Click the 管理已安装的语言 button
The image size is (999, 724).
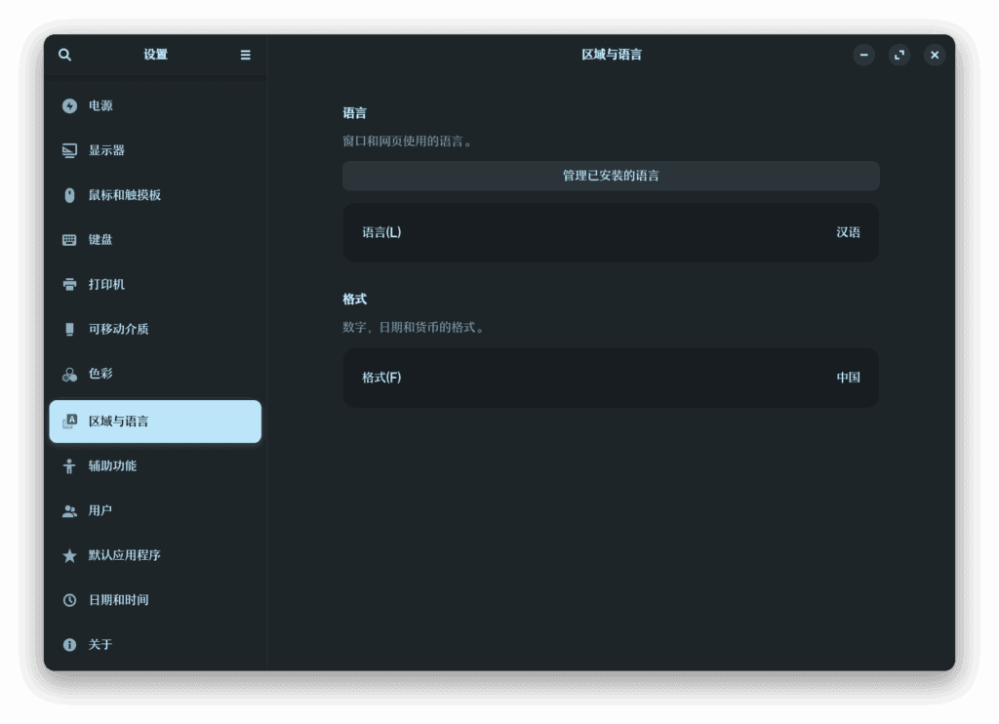click(610, 176)
